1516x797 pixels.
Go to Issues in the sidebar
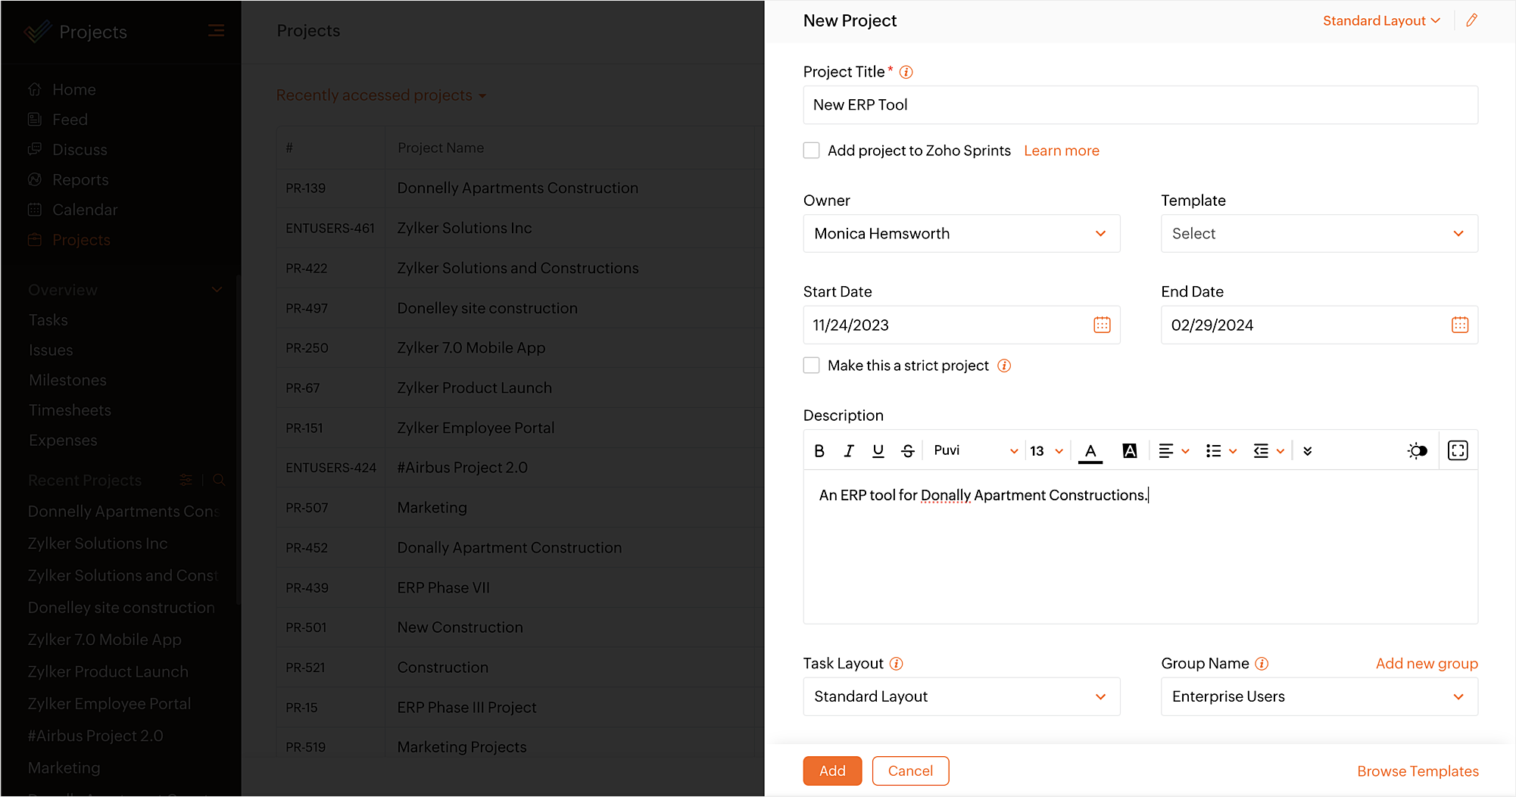tap(51, 350)
